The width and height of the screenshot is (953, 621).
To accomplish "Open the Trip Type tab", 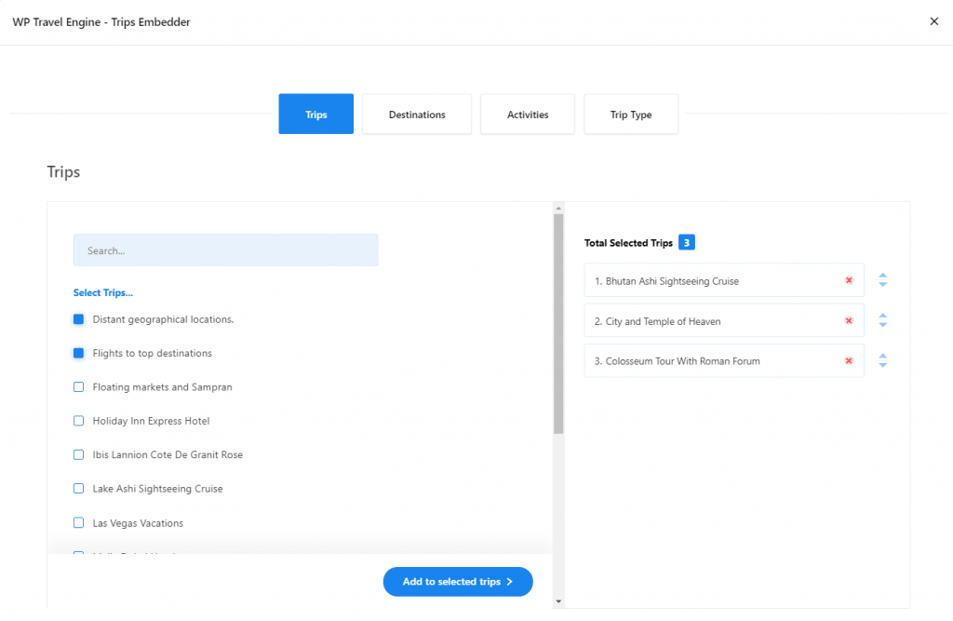I will (631, 114).
